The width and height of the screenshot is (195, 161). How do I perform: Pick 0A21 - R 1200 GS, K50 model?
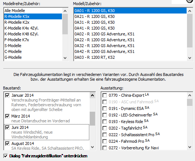[x=130, y=16]
